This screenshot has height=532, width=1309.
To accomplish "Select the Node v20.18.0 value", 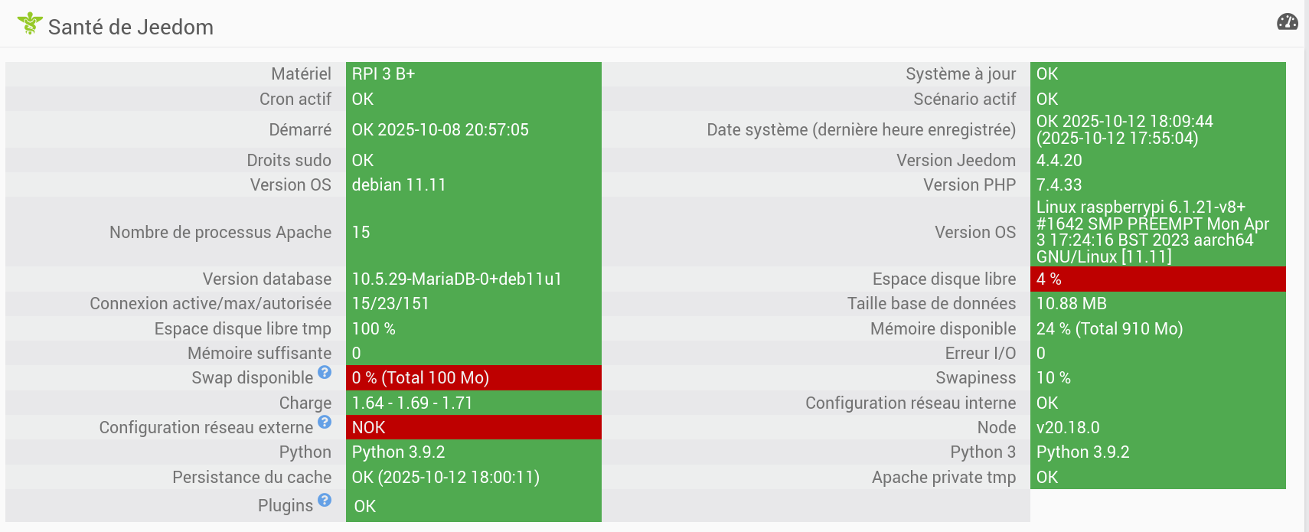I will [1068, 427].
